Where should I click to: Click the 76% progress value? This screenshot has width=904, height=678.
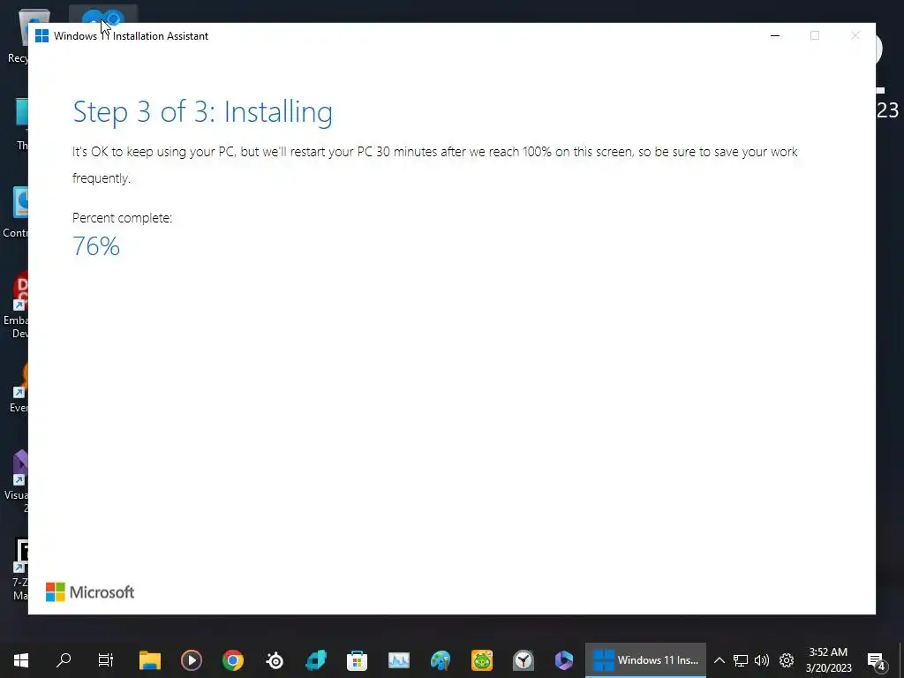pyautogui.click(x=96, y=246)
